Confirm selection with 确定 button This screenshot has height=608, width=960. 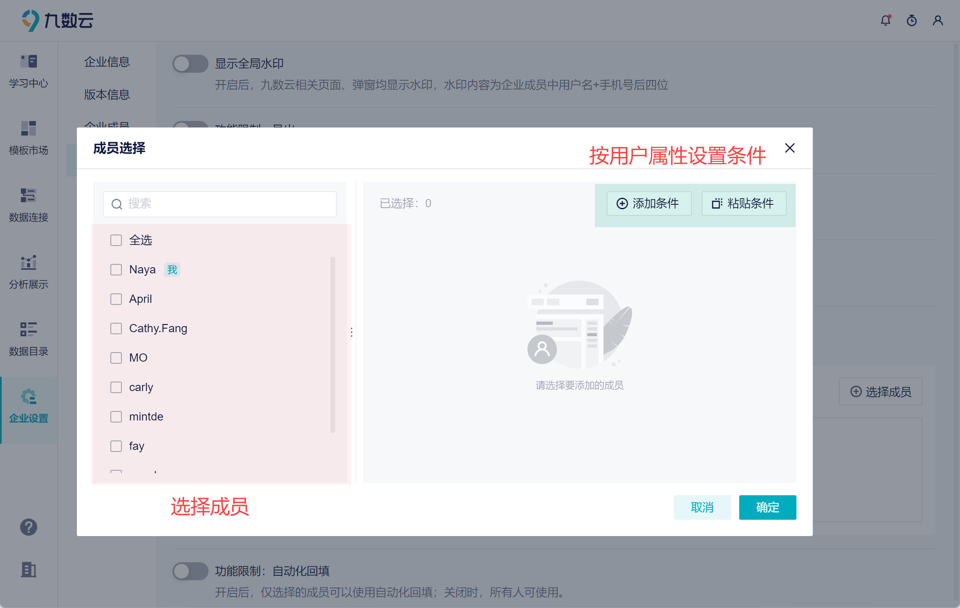(767, 507)
